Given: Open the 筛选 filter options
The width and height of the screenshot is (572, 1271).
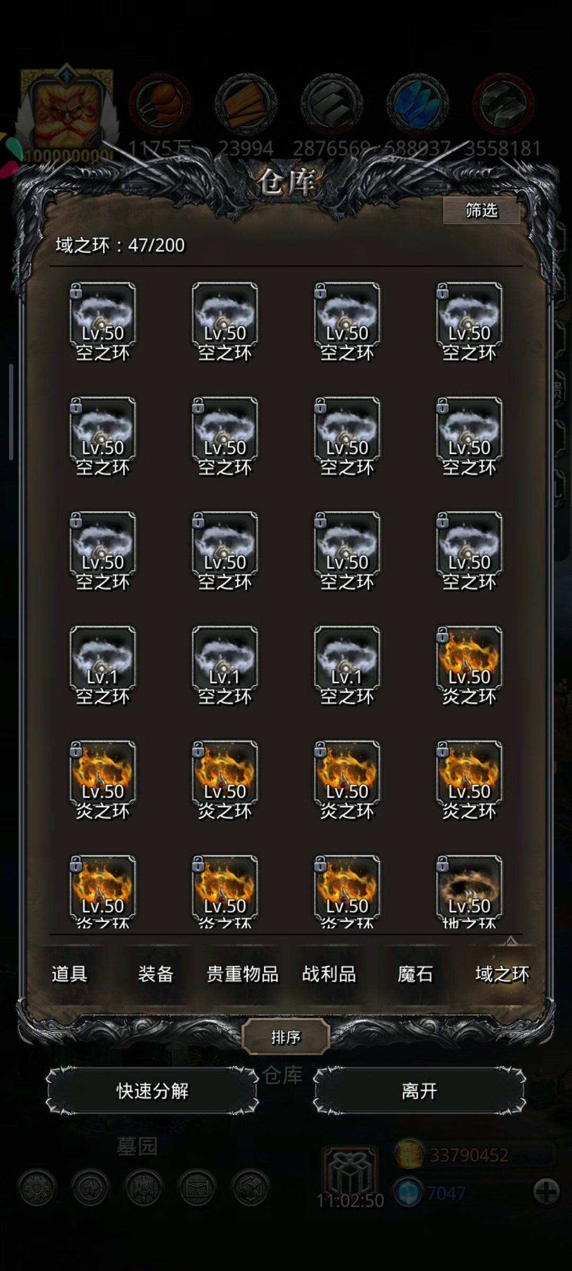Looking at the screenshot, I should click(481, 211).
